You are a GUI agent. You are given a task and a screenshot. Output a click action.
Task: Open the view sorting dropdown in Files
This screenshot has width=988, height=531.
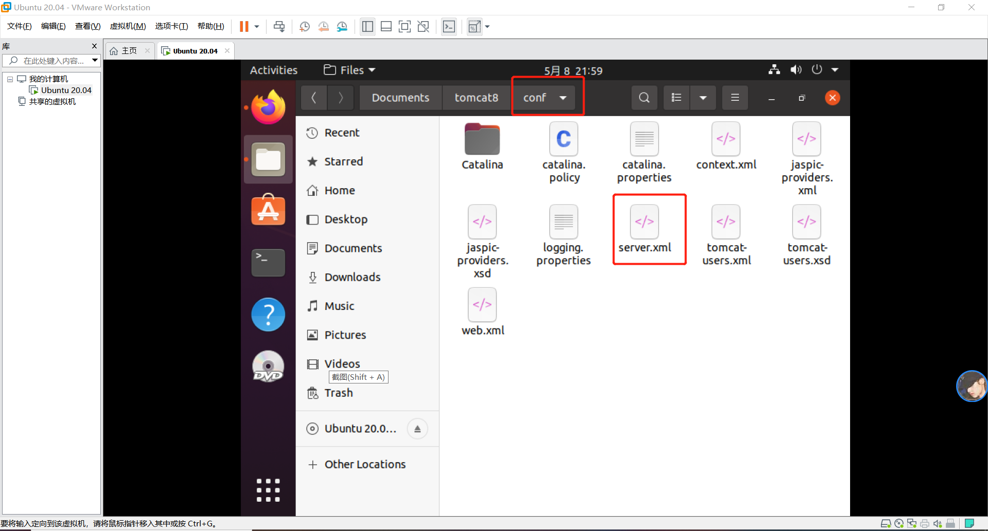(703, 97)
